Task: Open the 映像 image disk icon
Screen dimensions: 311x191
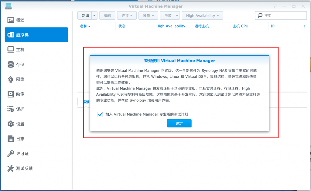Action: [x=11, y=94]
